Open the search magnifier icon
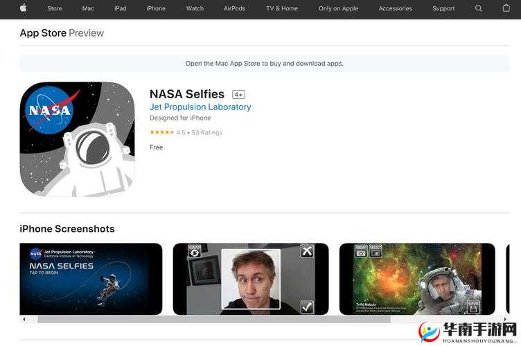Viewport: 521px width, 346px height. (x=479, y=8)
